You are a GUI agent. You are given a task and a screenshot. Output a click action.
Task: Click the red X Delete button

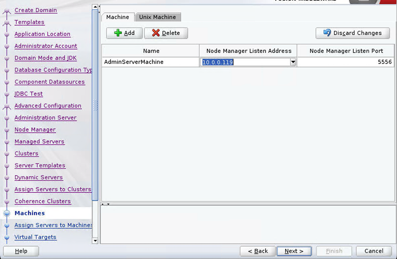click(166, 33)
